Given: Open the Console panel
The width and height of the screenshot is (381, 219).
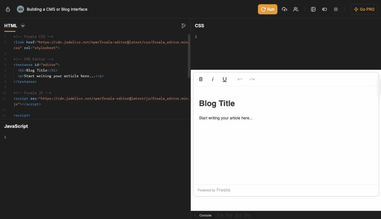Looking at the screenshot, I should click(205, 215).
